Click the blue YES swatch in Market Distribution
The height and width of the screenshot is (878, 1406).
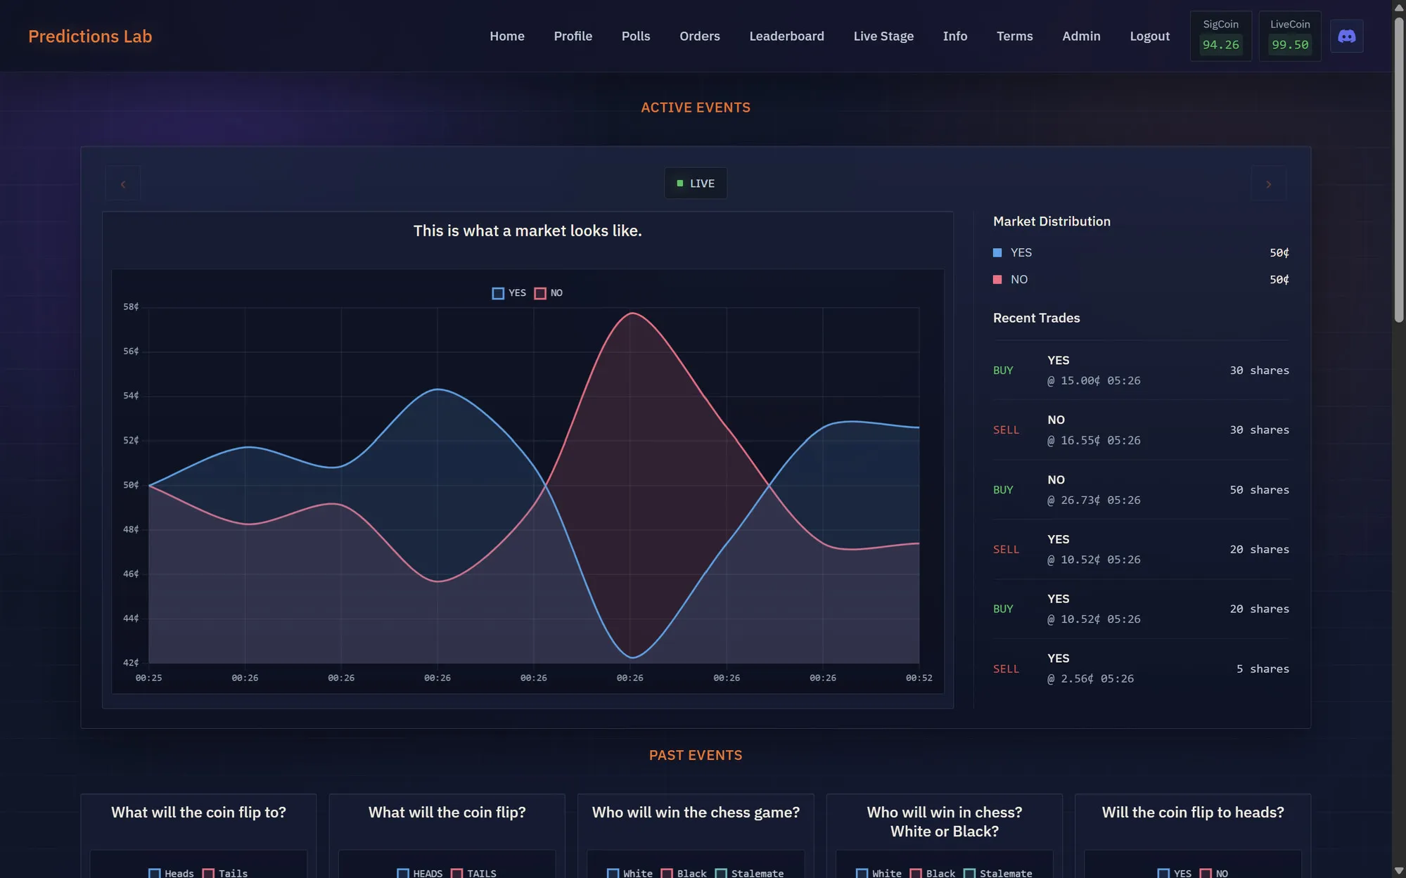pyautogui.click(x=997, y=252)
